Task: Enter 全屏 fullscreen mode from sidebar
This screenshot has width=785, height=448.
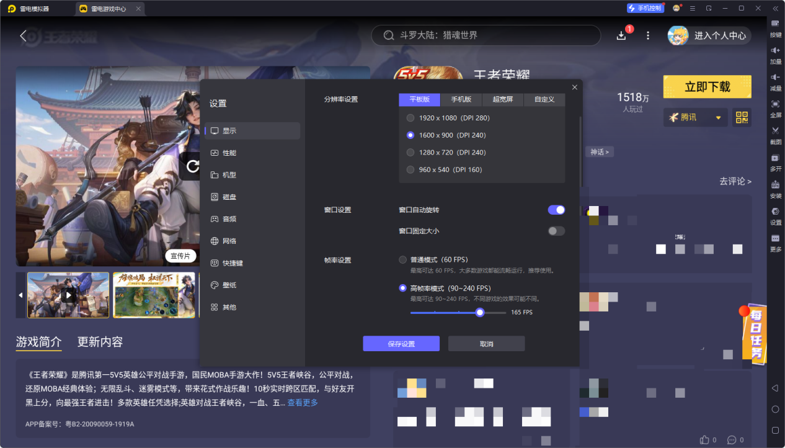Action: pyautogui.click(x=775, y=108)
